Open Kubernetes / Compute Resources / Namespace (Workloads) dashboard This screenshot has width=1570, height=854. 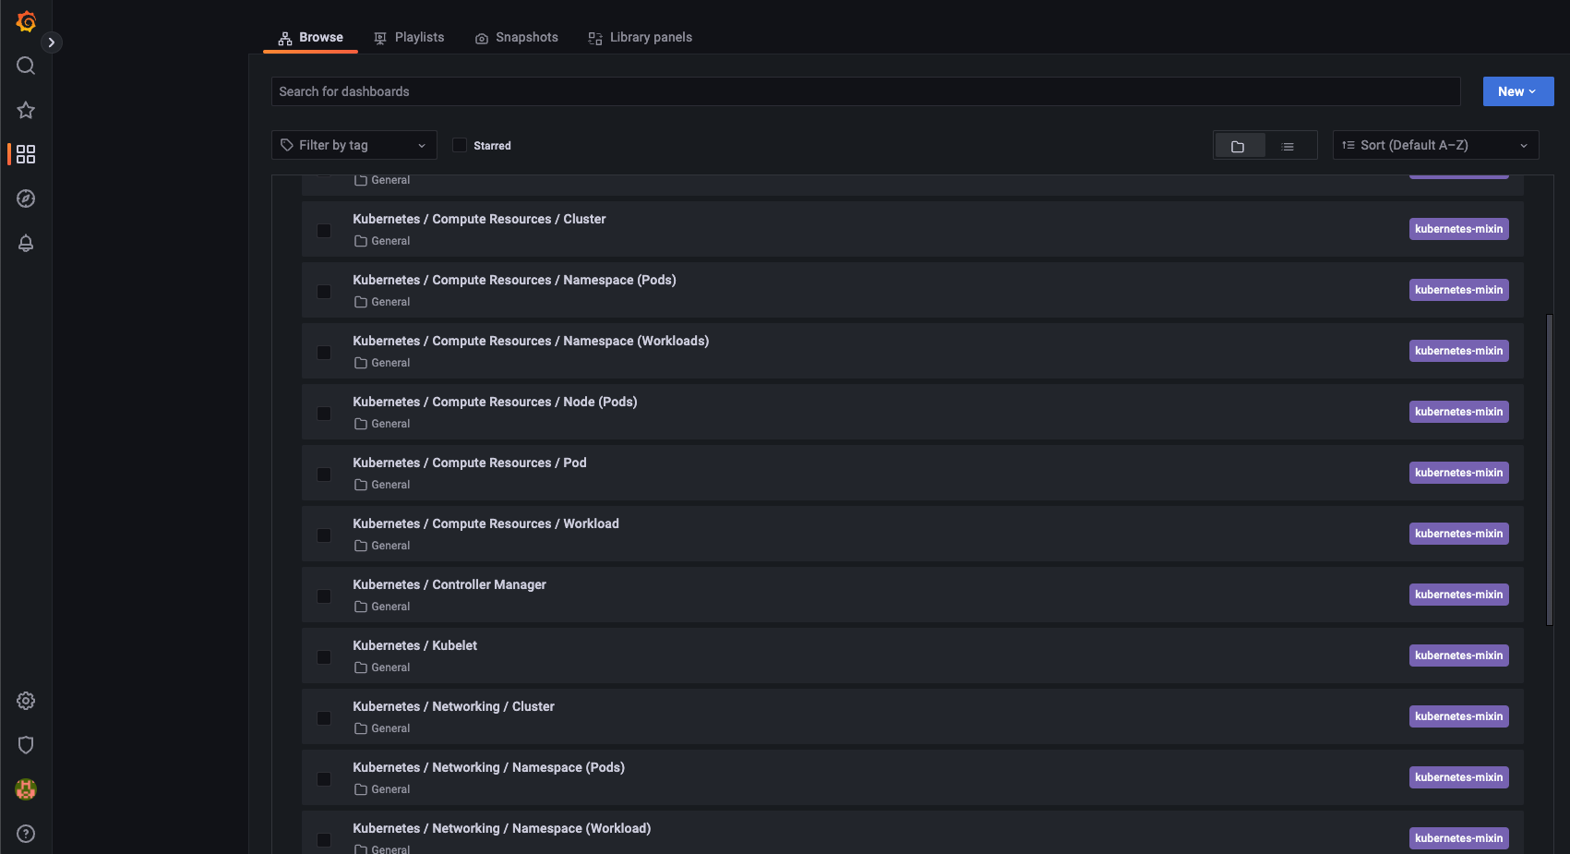point(531,341)
